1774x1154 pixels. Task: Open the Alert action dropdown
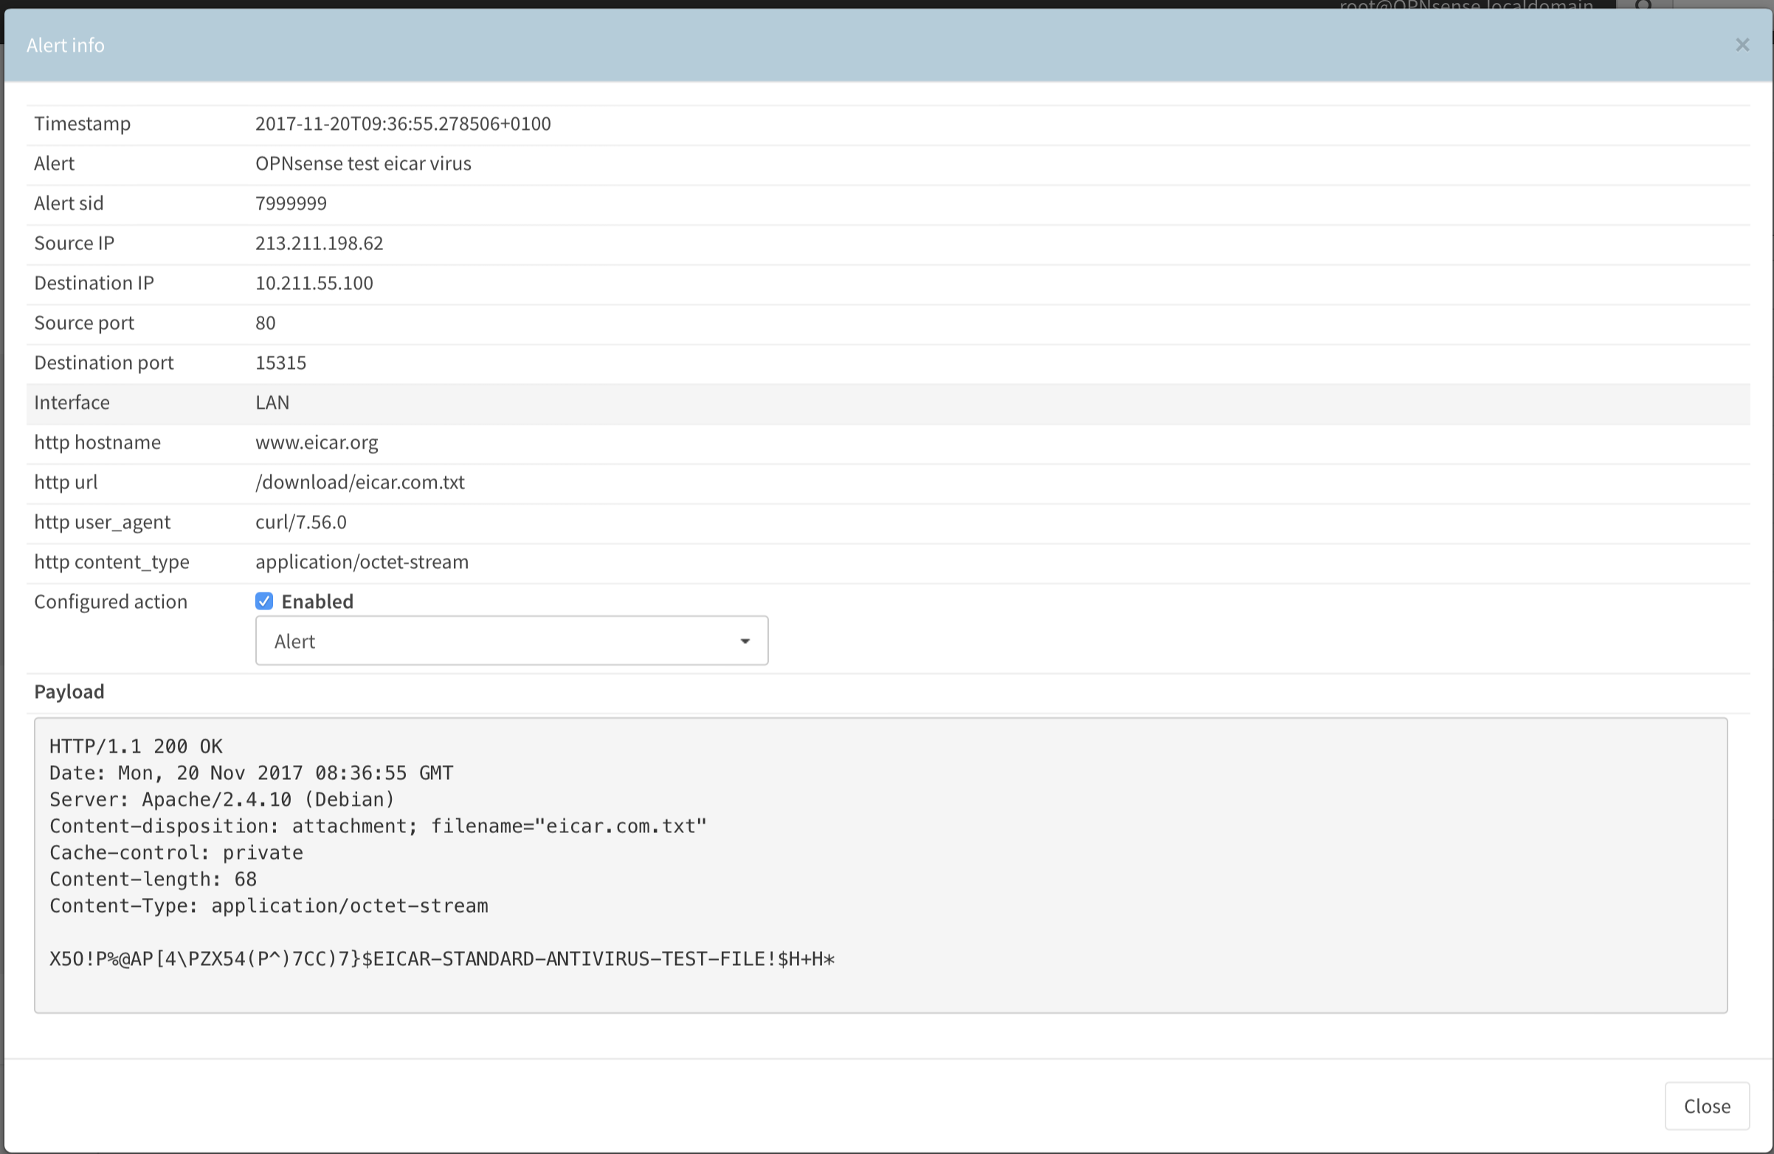pos(511,641)
